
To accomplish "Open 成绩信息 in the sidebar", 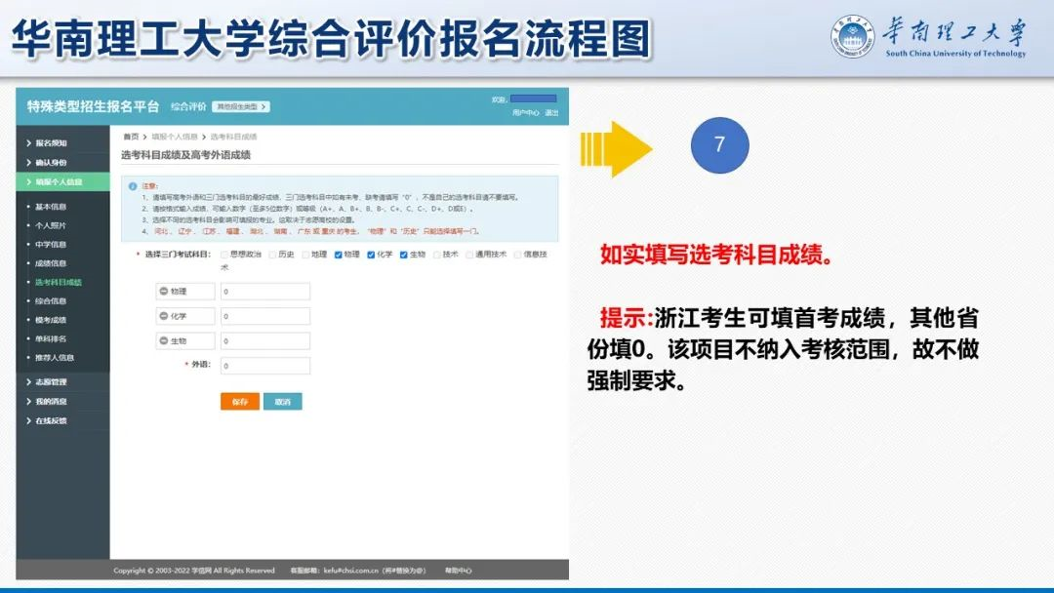I will pyautogui.click(x=51, y=263).
